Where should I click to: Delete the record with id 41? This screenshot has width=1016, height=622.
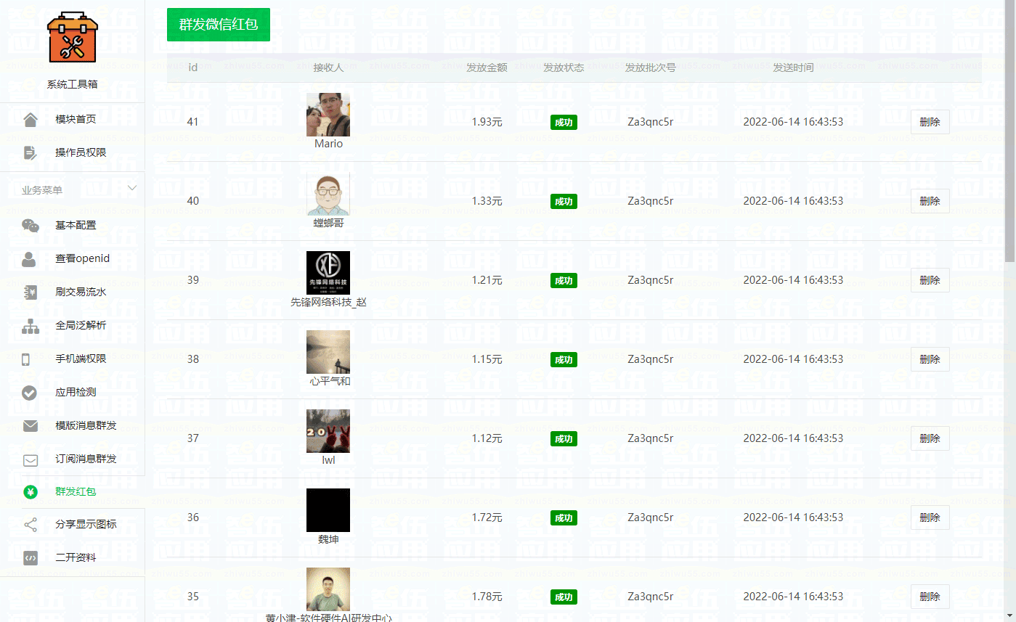click(930, 122)
